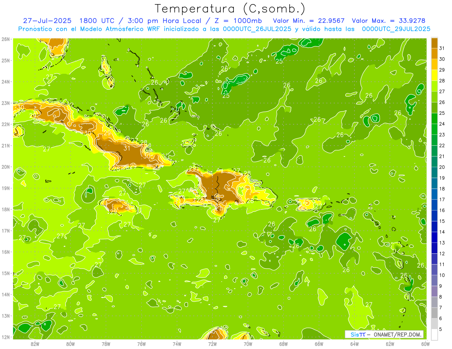Click the gray colorbar swatch between 6 and 7
Screen dimensions: 452x349
coord(435,313)
